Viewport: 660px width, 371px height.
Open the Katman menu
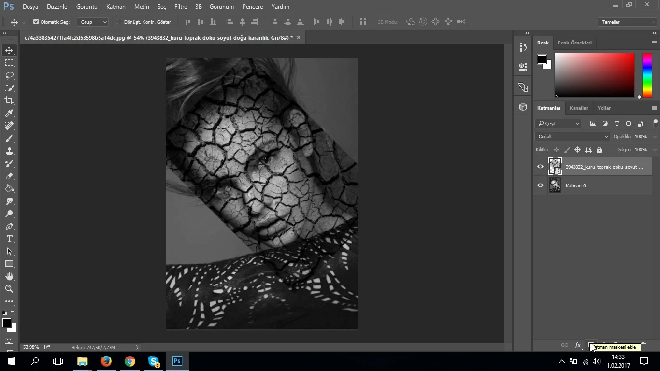click(116, 7)
